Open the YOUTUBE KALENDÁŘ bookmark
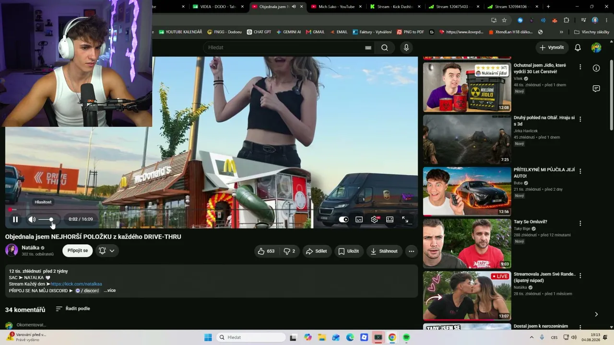This screenshot has width=614, height=345. [180, 32]
